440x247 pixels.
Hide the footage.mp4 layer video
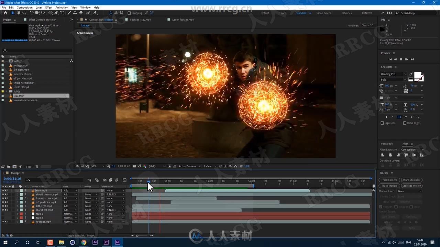3,222
